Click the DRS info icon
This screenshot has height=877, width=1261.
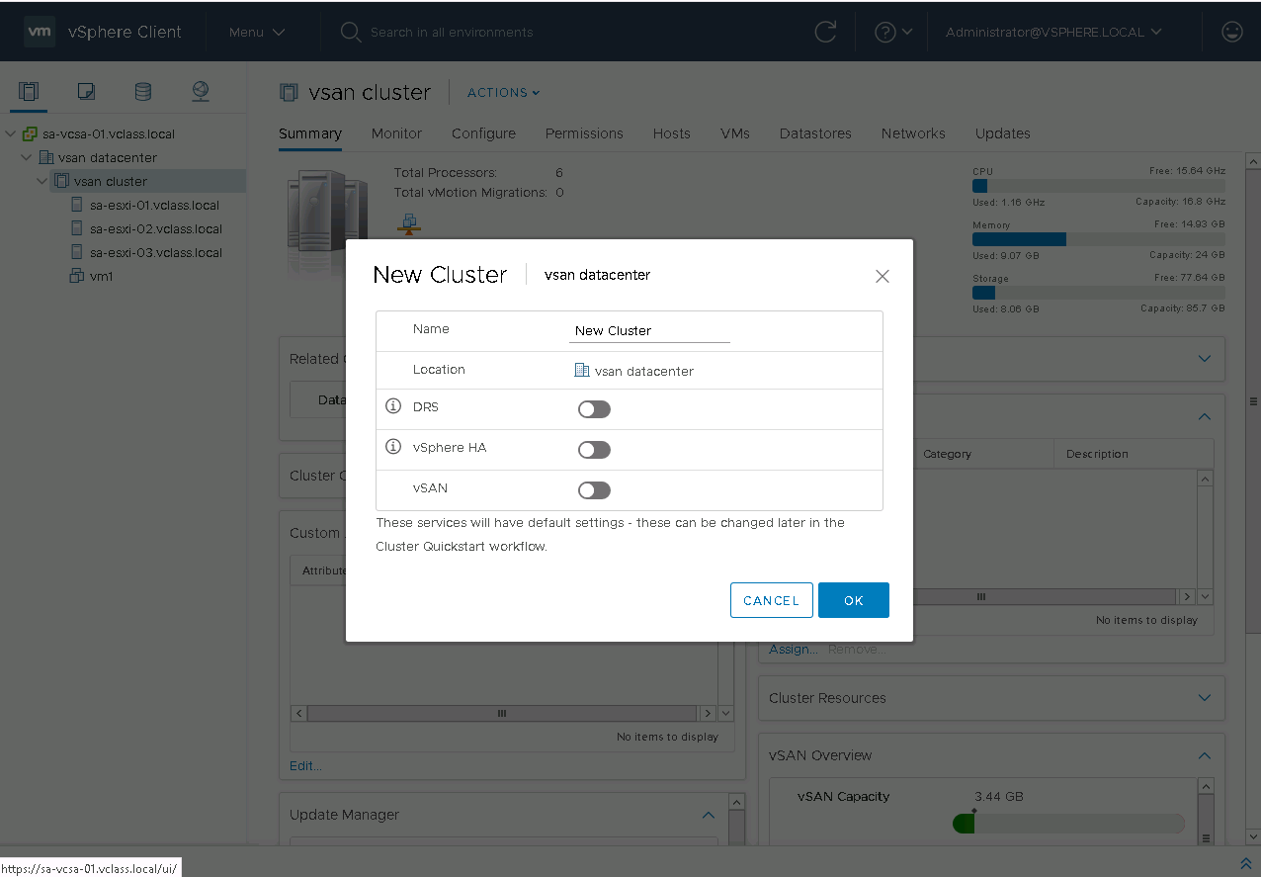click(392, 406)
